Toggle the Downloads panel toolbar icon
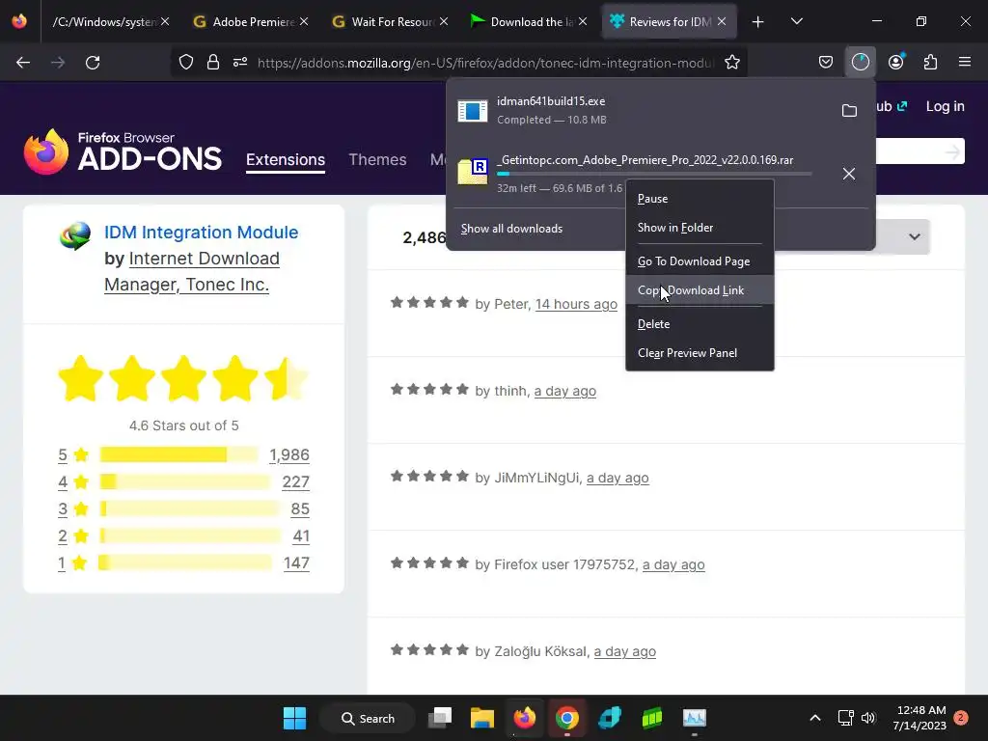 pos(860,62)
